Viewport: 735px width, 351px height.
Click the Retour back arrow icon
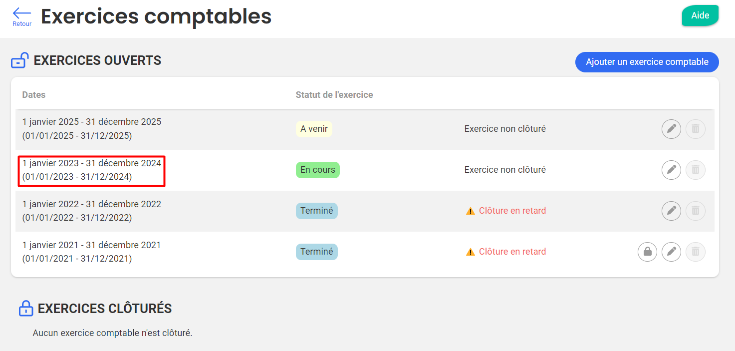pos(22,14)
